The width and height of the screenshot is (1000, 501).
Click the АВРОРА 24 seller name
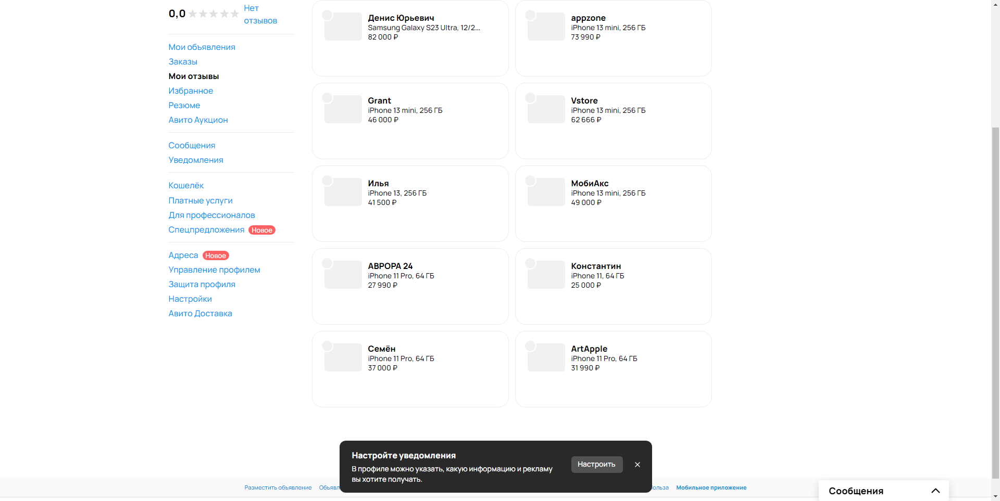point(390,266)
